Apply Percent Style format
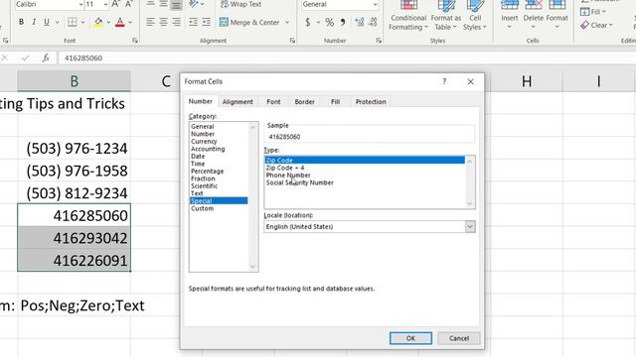Image resolution: width=636 pixels, height=357 pixels. point(329,22)
